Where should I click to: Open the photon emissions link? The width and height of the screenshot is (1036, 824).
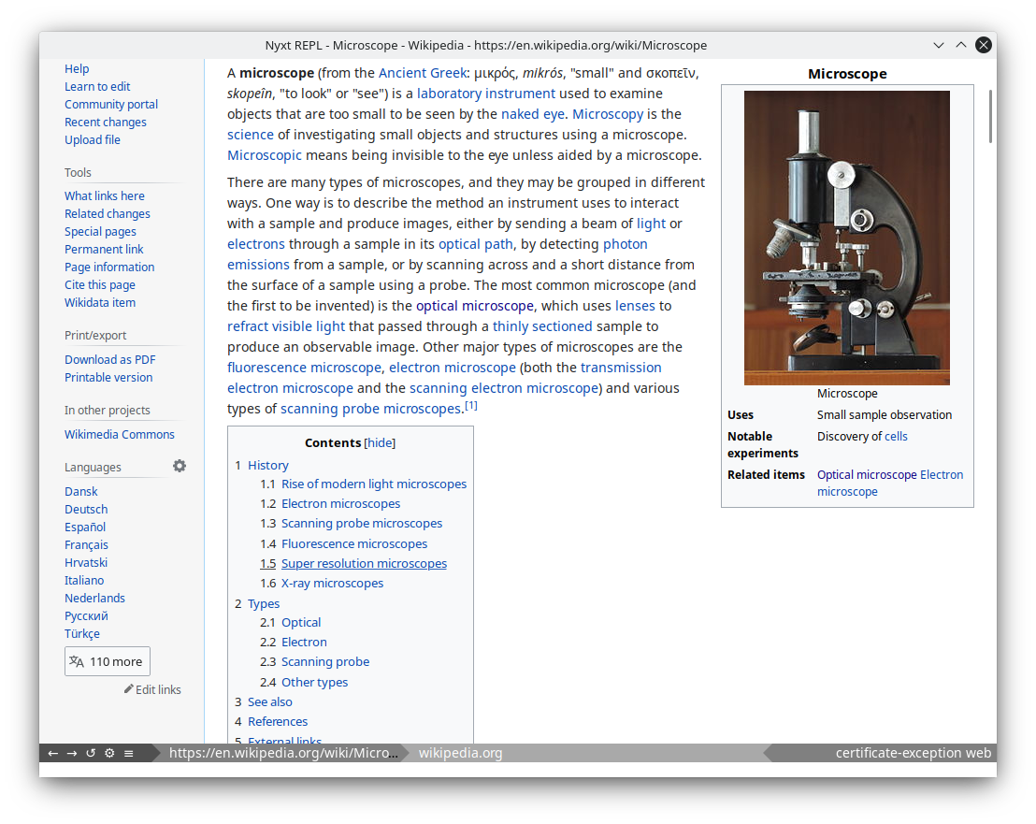click(x=625, y=244)
